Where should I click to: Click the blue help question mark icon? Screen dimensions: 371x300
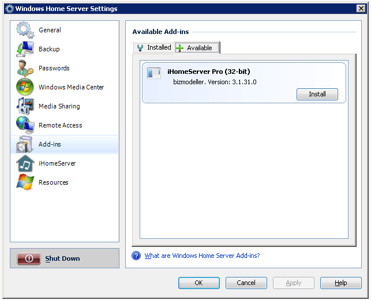136,256
